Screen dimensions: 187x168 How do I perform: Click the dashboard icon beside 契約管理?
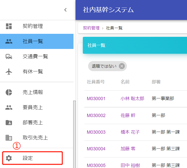point(9,26)
